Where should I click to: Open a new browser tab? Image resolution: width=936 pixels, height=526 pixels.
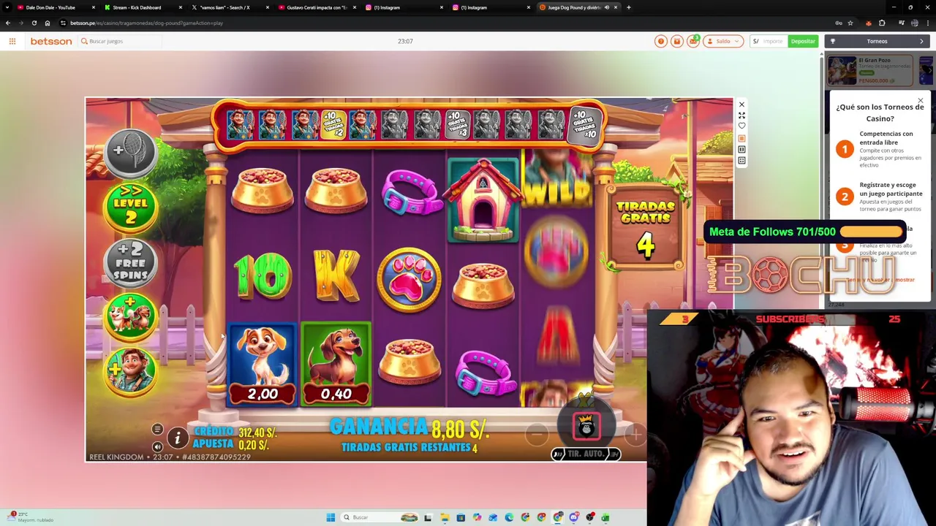point(629,7)
